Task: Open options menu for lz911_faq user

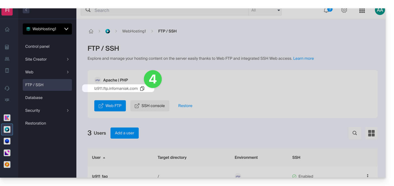Action: [367, 176]
